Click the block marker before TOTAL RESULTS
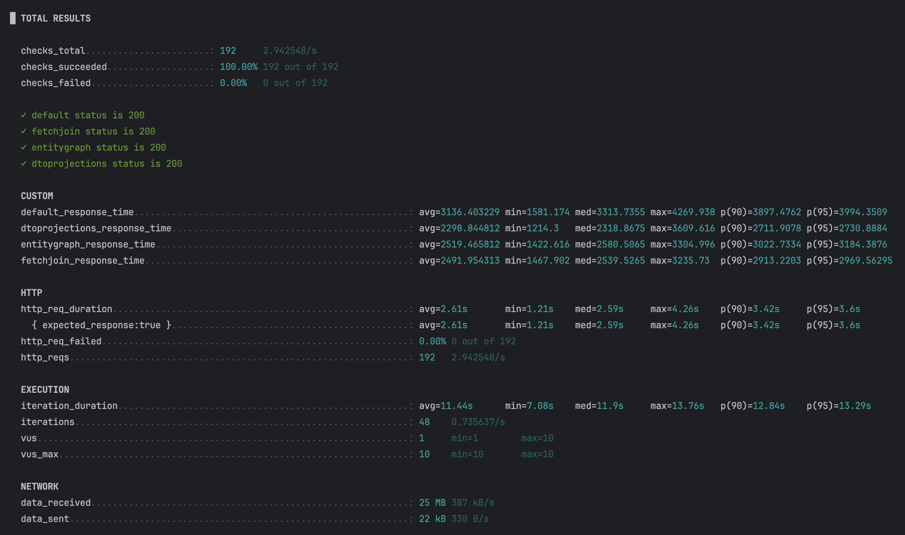905x535 pixels. (13, 18)
